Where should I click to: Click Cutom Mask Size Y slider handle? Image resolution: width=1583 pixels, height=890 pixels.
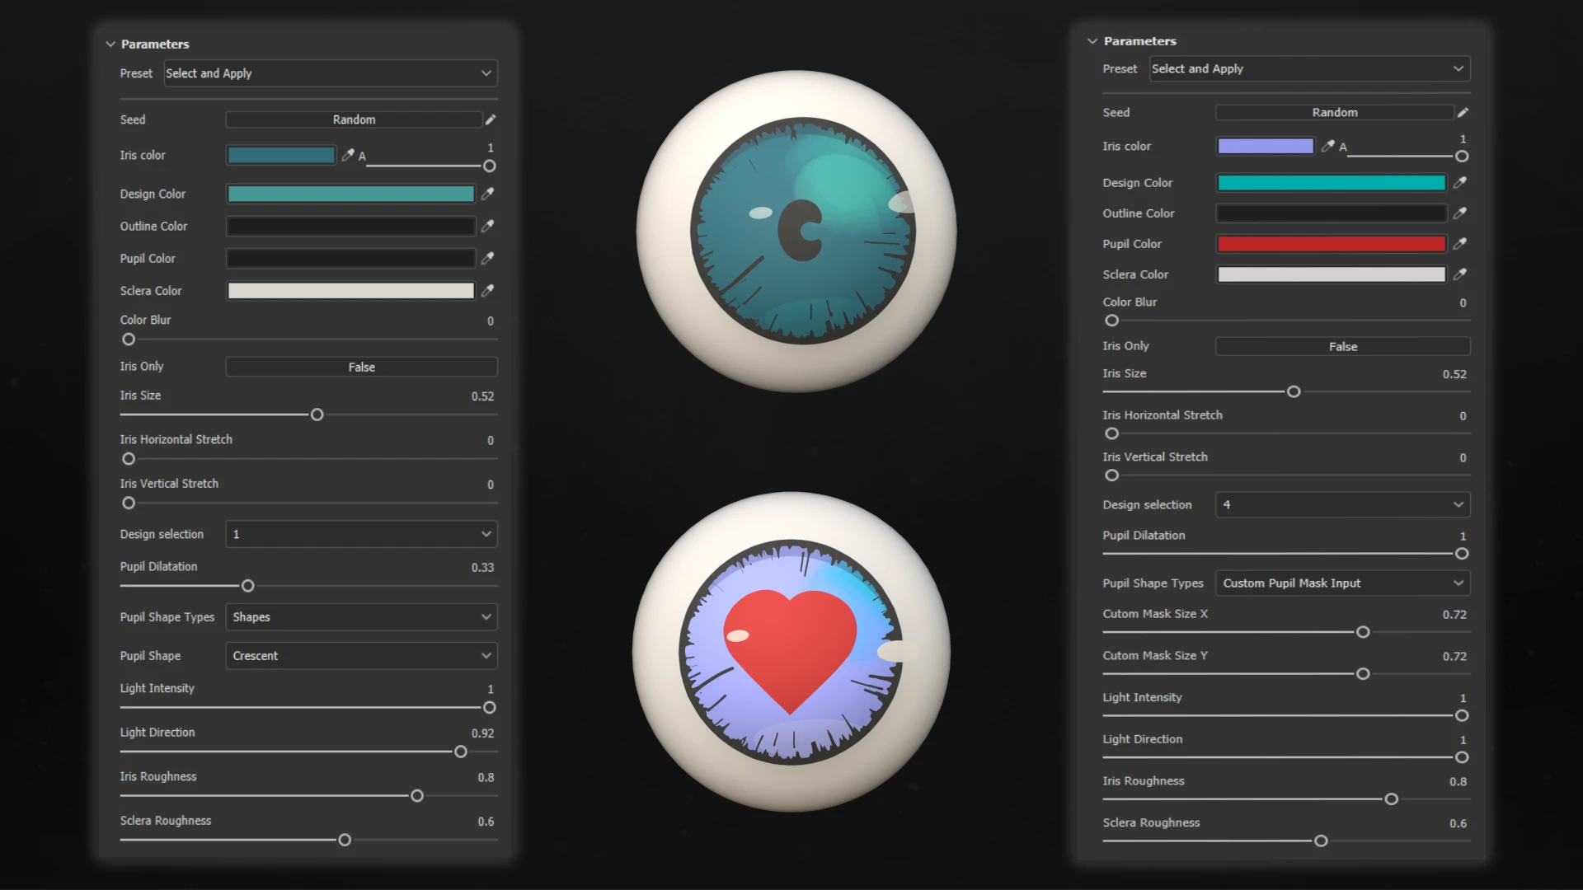[1363, 674]
